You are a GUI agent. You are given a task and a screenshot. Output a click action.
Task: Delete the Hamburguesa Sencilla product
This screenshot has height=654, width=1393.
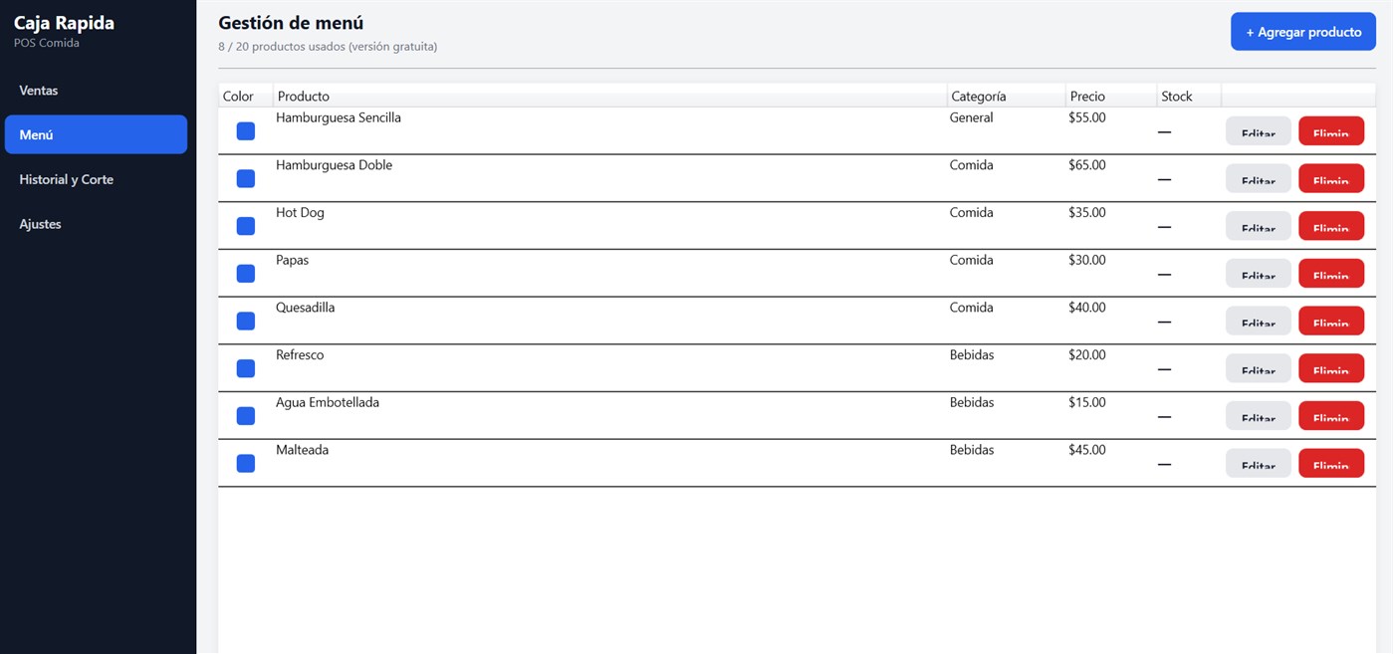click(x=1331, y=131)
